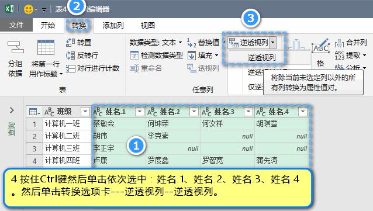Image resolution: width=373 pixels, height=211 pixels.
Task: Switch to the 视图 tab
Action: [x=147, y=25]
